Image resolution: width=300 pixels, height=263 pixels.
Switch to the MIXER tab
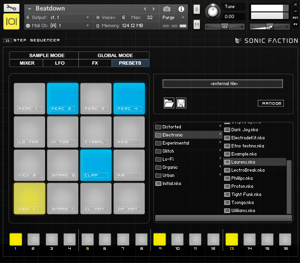pyautogui.click(x=27, y=63)
